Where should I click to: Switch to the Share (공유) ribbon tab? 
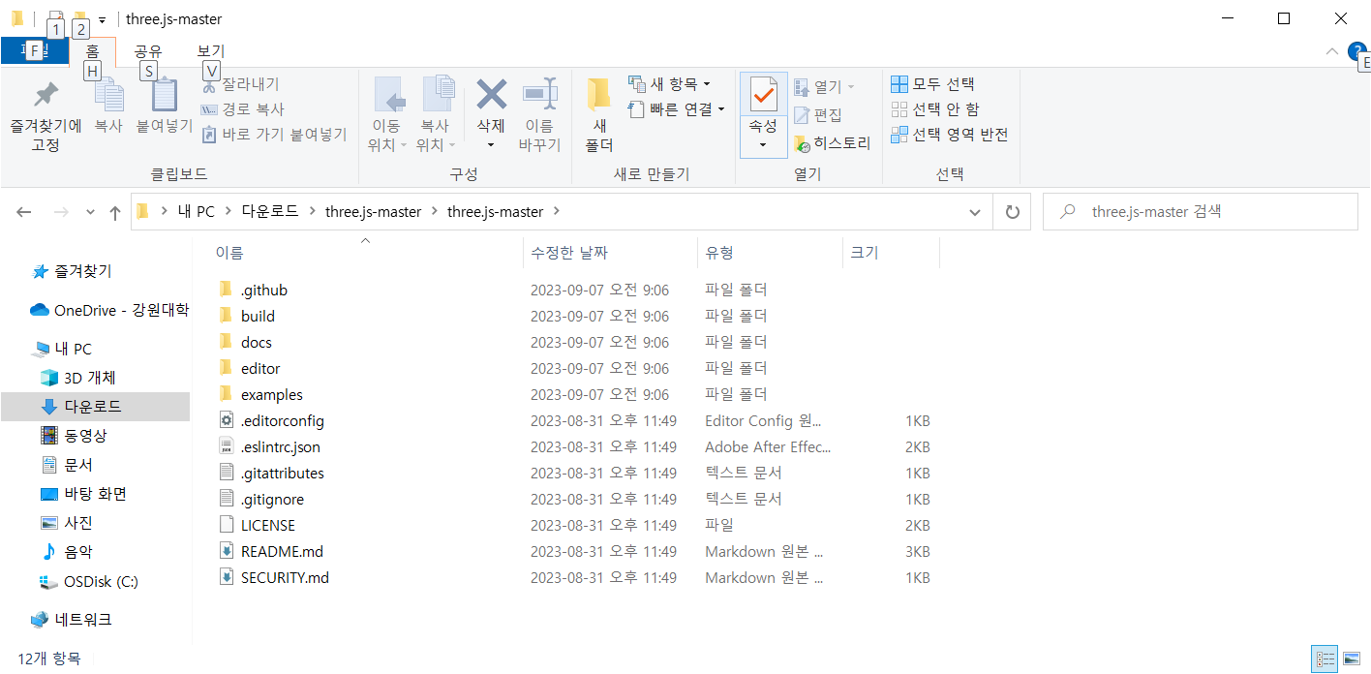[148, 51]
